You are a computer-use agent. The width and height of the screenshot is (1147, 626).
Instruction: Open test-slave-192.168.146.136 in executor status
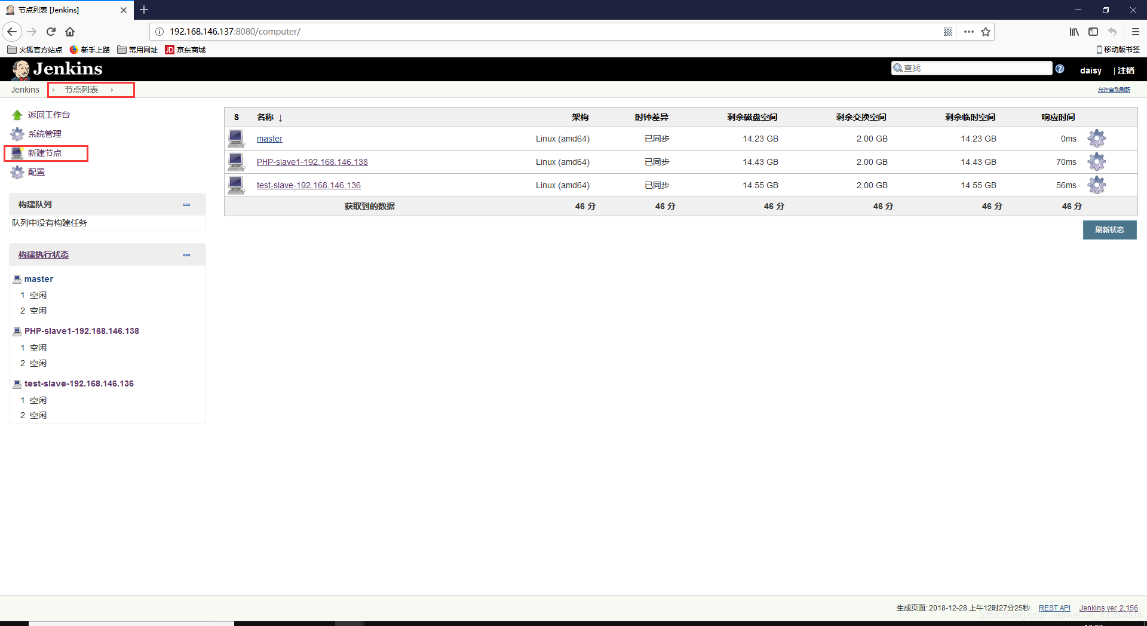[79, 383]
